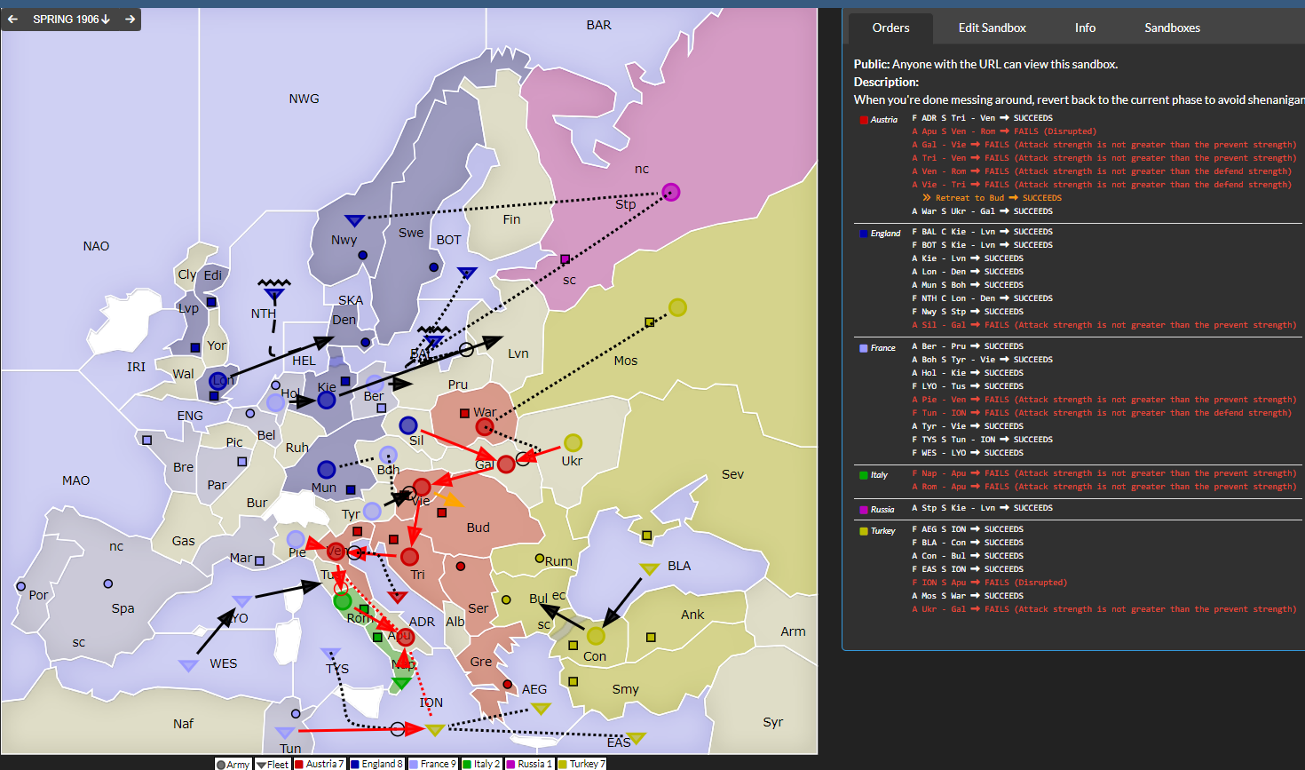
Task: Select the French fleet in TYS
Action: coord(330,653)
